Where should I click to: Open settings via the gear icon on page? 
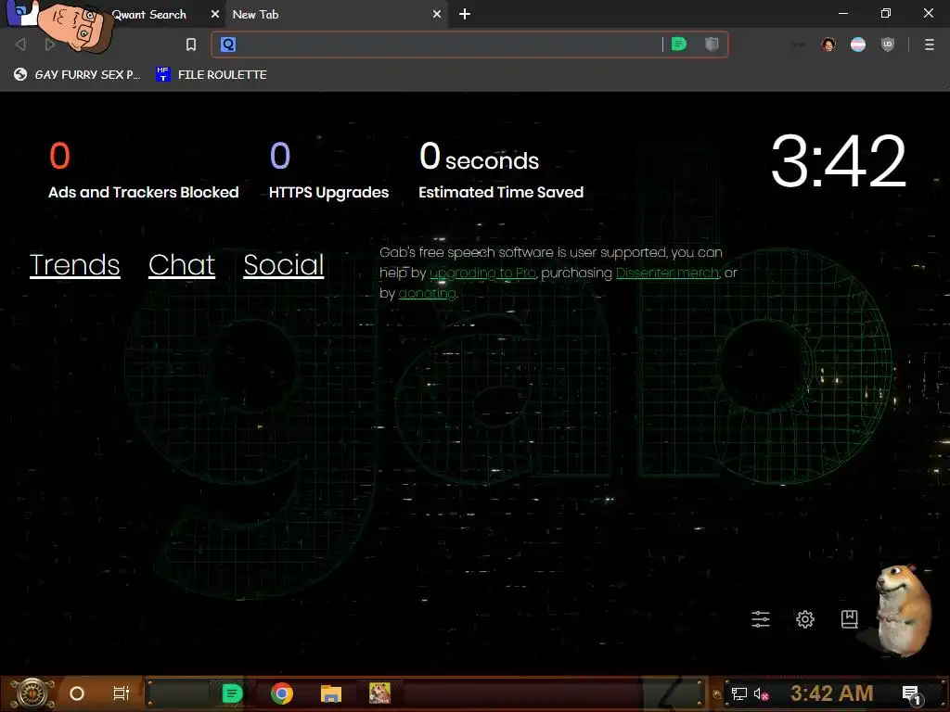coord(804,618)
